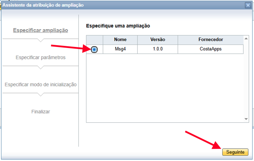Select the Msg4 name cell
Image resolution: width=254 pixels, height=161 pixels.
120,49
